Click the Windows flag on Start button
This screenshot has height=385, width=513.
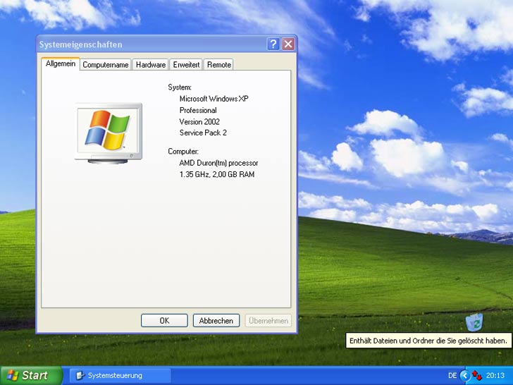[13, 375]
